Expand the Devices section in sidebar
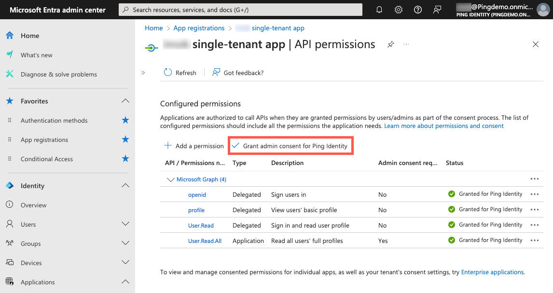 point(125,262)
